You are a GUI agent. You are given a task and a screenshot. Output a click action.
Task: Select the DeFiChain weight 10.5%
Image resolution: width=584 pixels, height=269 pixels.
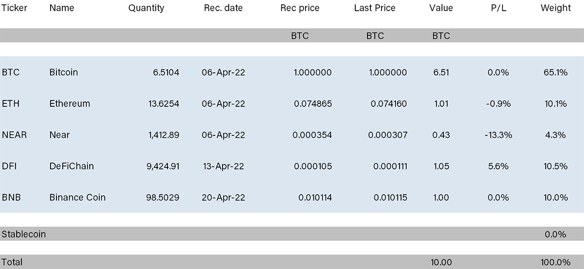click(556, 166)
